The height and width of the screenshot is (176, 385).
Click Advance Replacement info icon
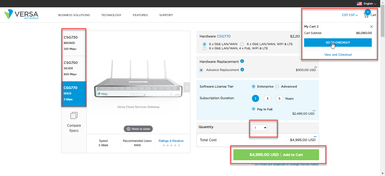click(242, 70)
